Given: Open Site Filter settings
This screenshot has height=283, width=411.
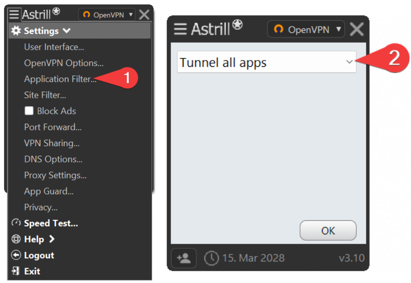Looking at the screenshot, I should click(45, 95).
